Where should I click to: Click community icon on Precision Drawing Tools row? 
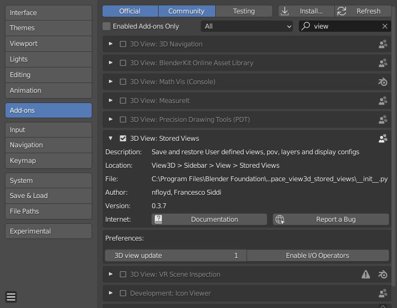382,120
